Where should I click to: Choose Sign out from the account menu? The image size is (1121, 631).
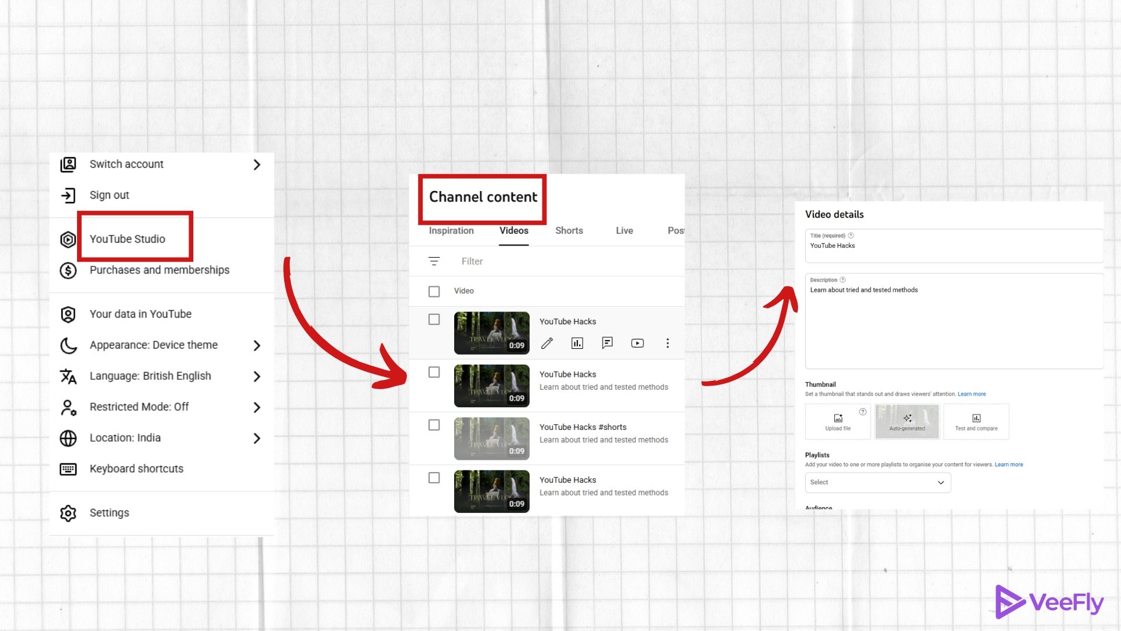coord(109,195)
